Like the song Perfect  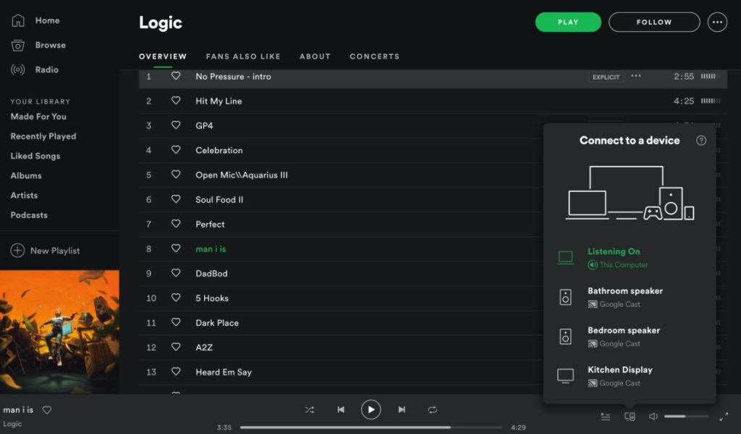[176, 224]
